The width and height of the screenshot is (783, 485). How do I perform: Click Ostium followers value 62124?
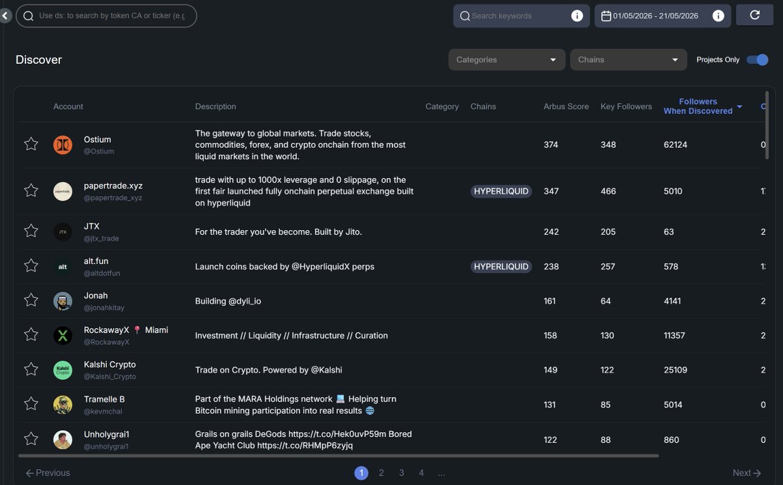(x=675, y=145)
